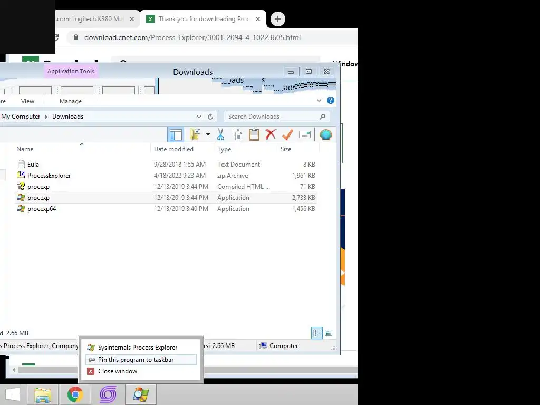
Task: Click the red X Delete icon
Action: click(271, 134)
